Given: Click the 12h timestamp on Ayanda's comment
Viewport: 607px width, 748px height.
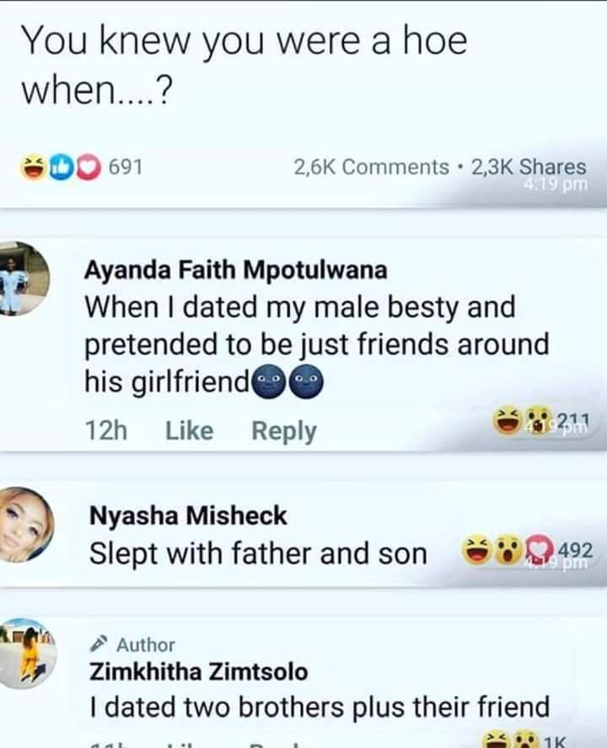Looking at the screenshot, I should (x=106, y=431).
